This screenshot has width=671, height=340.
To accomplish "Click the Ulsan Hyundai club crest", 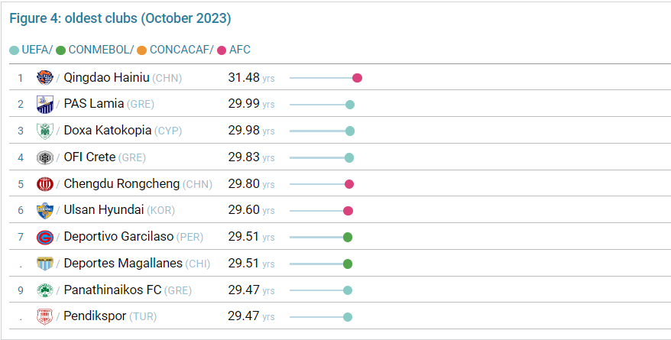I will (44, 211).
